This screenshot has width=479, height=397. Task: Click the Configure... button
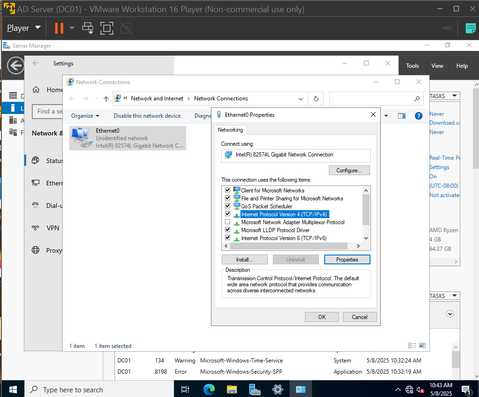(349, 170)
